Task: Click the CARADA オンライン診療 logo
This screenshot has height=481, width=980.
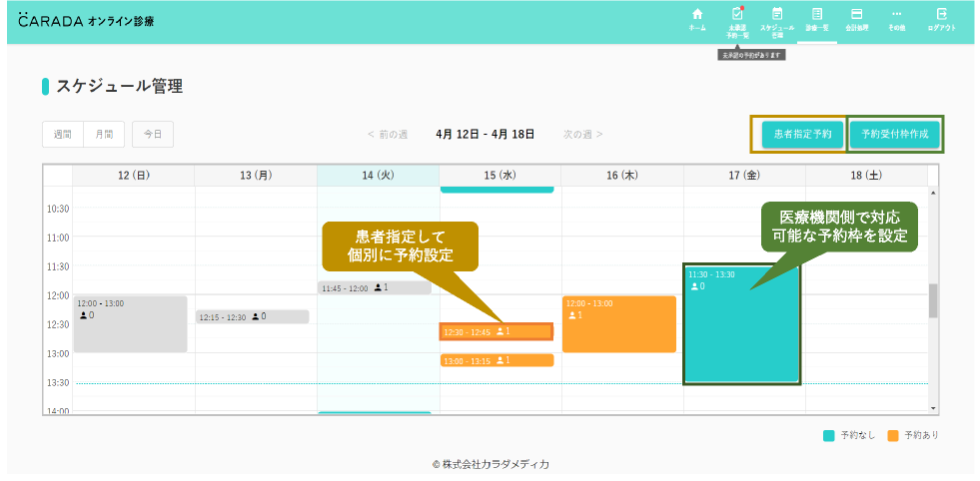Action: (x=86, y=21)
